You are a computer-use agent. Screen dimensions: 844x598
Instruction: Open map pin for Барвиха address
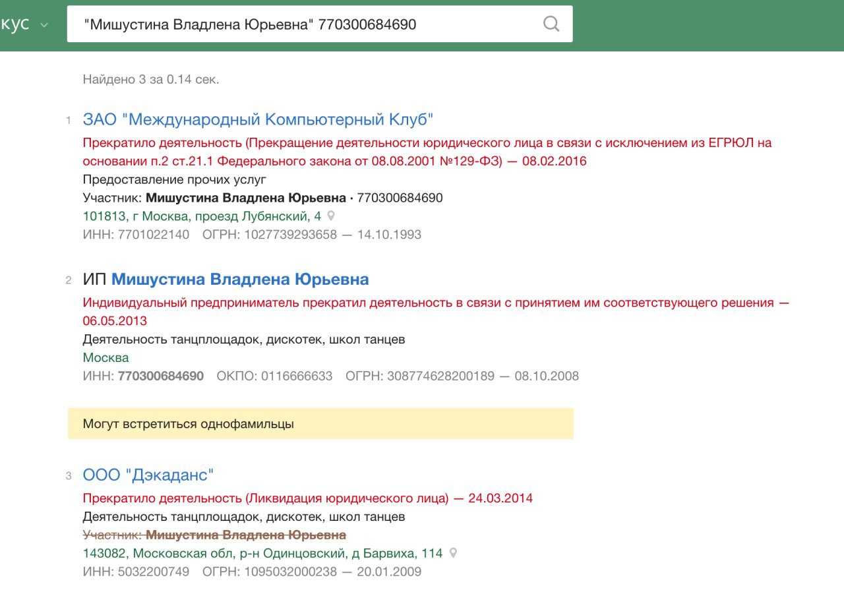point(453,553)
